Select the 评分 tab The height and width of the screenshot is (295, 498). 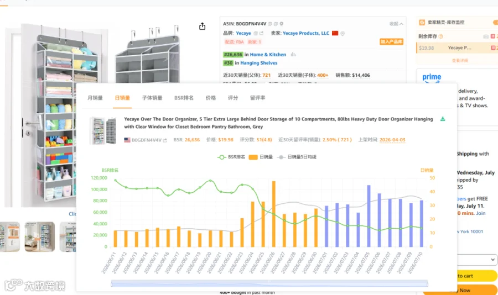(x=233, y=98)
